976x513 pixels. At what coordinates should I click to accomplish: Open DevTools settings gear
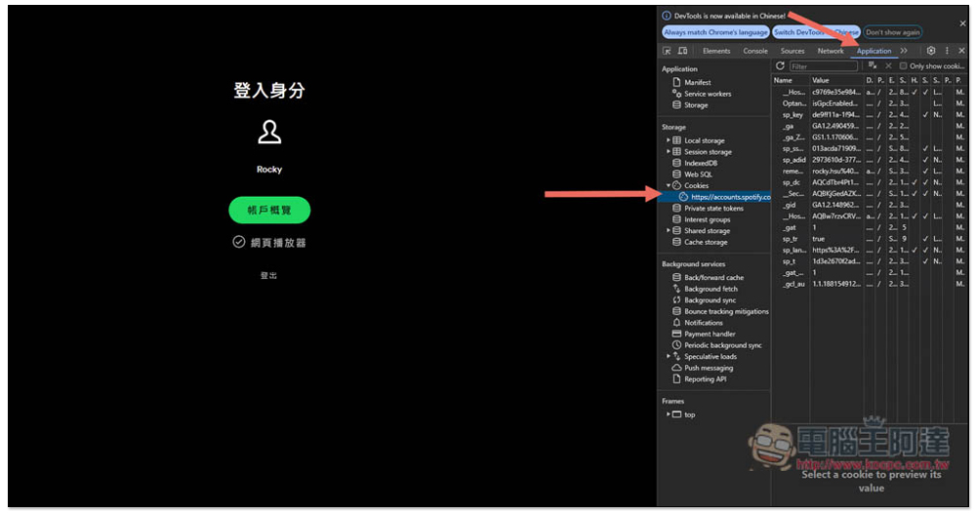coord(931,51)
